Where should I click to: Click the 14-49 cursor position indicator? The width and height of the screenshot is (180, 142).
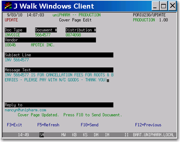(23, 135)
